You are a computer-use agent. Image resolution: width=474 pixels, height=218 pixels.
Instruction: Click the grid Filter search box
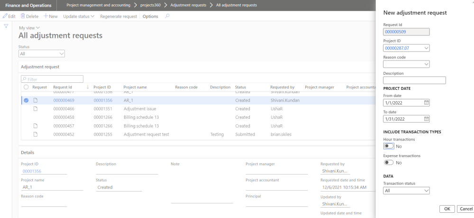pos(52,79)
